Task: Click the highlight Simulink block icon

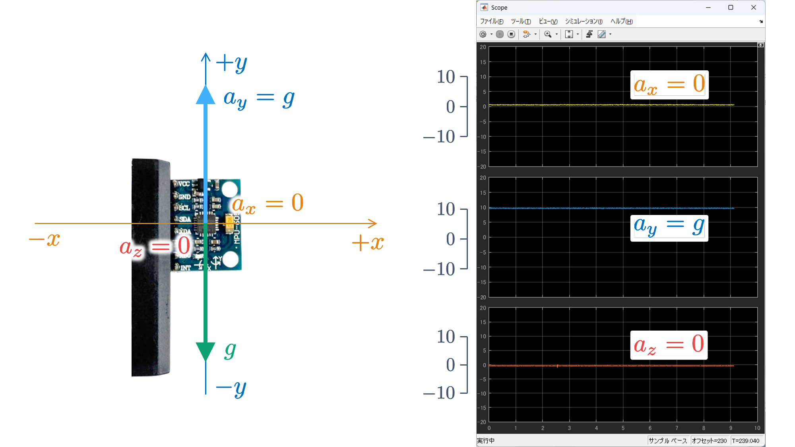Action: coord(526,34)
